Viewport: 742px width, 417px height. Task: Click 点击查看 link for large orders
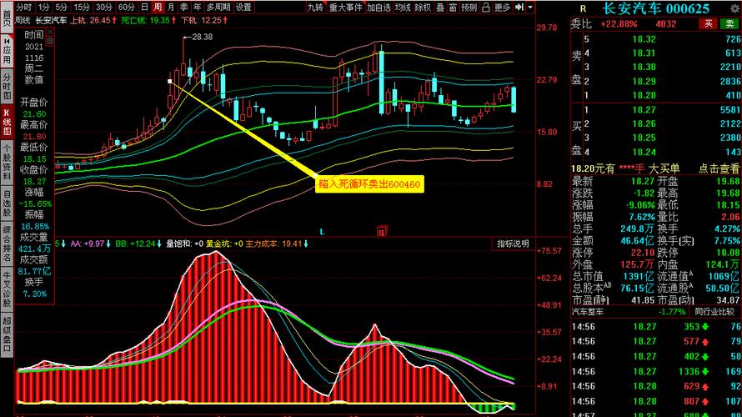[x=719, y=168]
